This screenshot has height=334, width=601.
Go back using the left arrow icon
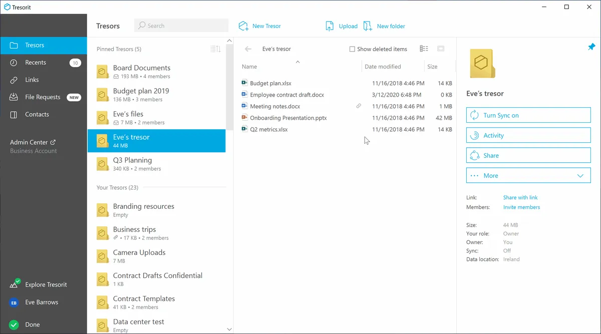[x=248, y=49]
